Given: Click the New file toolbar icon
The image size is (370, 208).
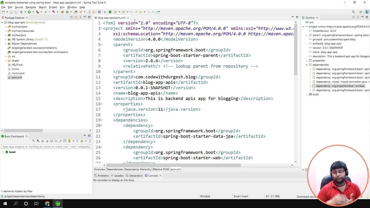Looking at the screenshot, I should (3, 12).
